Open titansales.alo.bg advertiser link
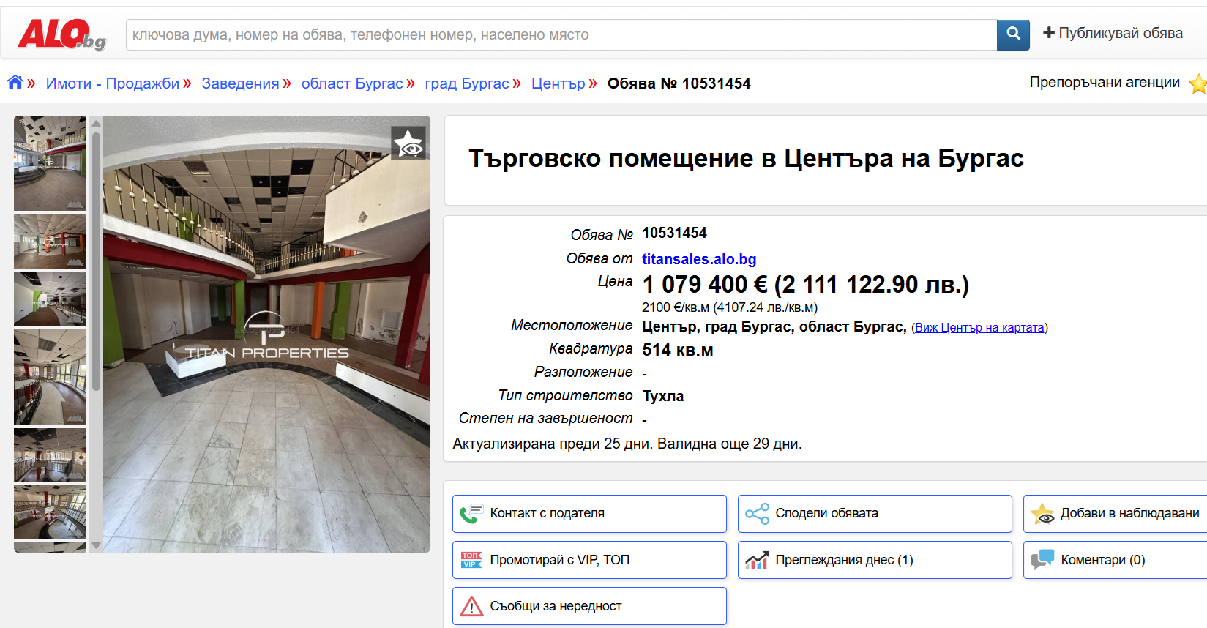This screenshot has height=628, width=1207. tap(699, 259)
